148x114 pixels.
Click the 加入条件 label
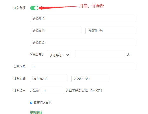[20, 8]
